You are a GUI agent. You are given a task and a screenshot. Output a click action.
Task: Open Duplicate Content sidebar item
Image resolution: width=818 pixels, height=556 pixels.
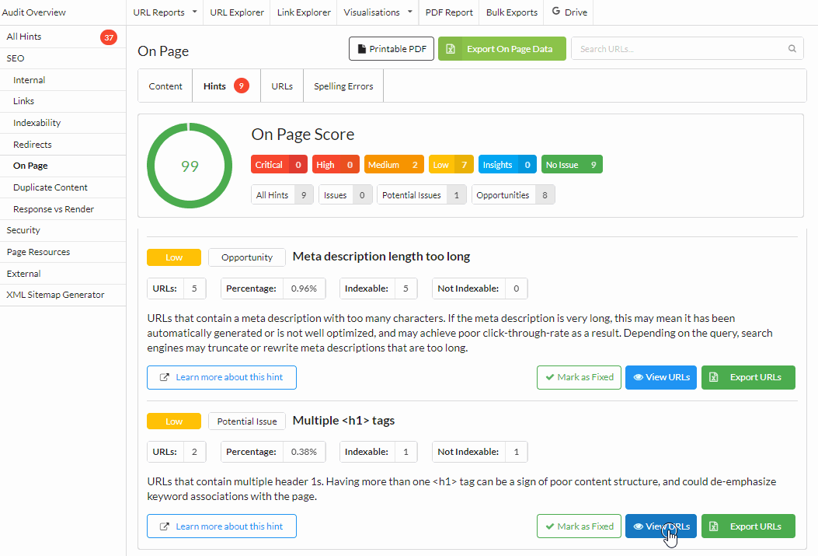[63, 187]
